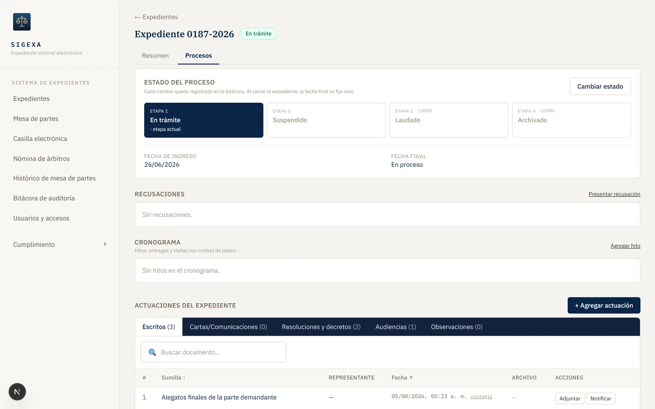Open the Audiencias (1) tab
655x409 pixels.
coord(396,327)
